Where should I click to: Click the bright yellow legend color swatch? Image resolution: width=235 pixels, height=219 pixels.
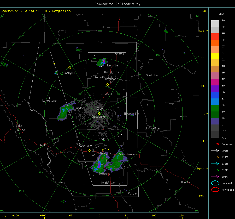215,56
